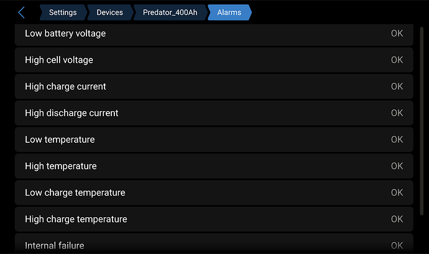429x254 pixels.
Task: Click the back arrow icon
Action: click(21, 12)
